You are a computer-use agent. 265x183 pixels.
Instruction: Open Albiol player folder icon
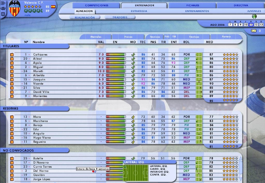[12, 59]
